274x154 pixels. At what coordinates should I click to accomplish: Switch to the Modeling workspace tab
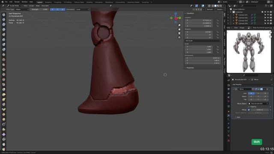(x=48, y=2)
